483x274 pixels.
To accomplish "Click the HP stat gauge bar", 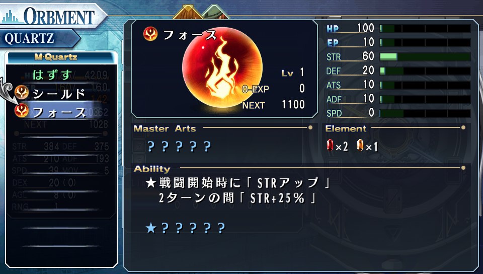I will (425, 29).
